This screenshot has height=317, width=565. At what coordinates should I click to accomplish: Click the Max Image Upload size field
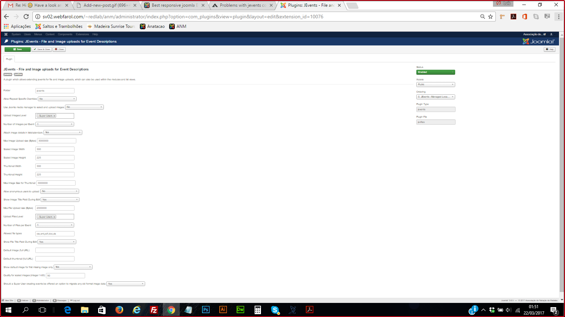click(x=56, y=141)
